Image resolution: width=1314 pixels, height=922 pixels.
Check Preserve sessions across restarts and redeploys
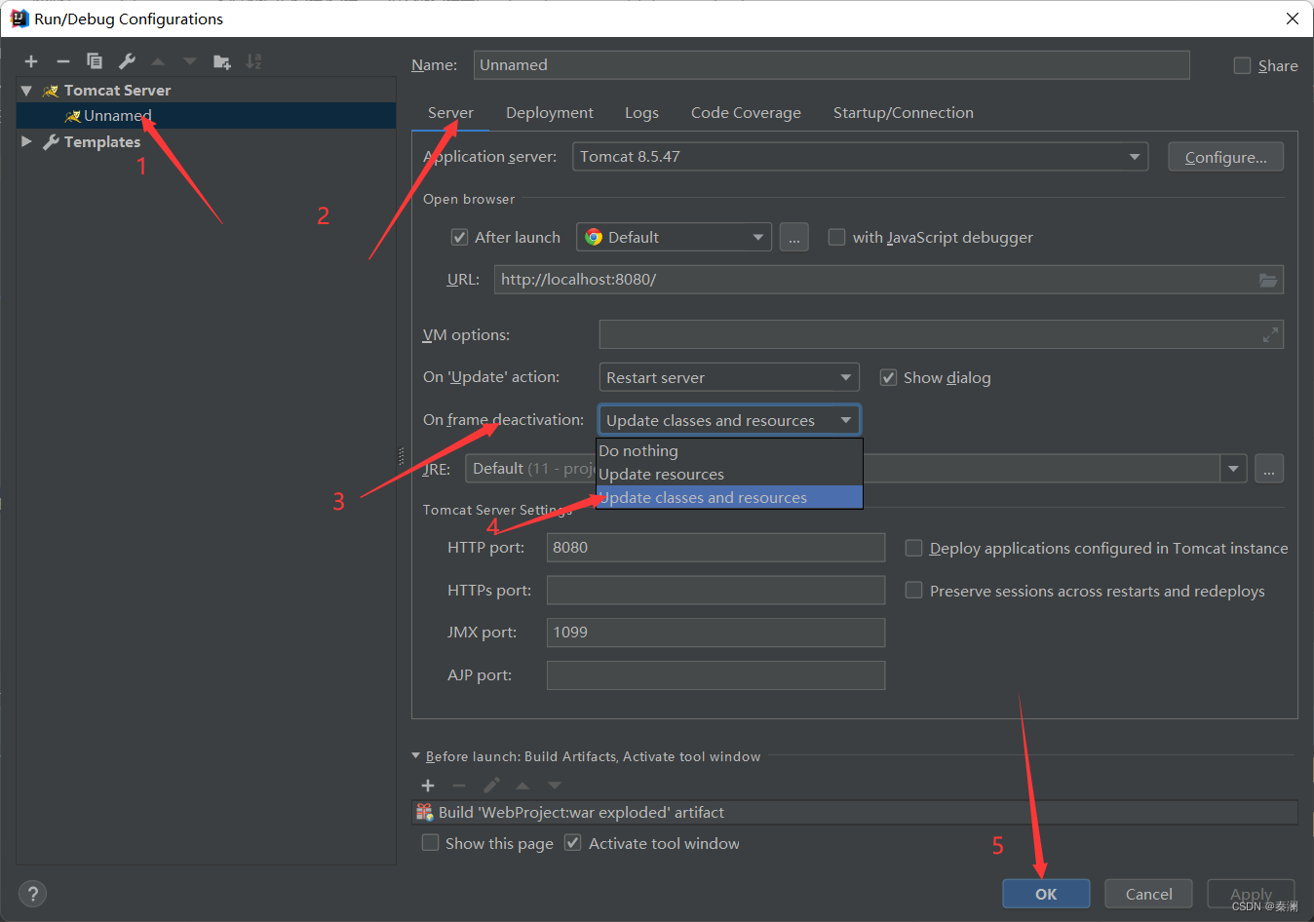[914, 590]
